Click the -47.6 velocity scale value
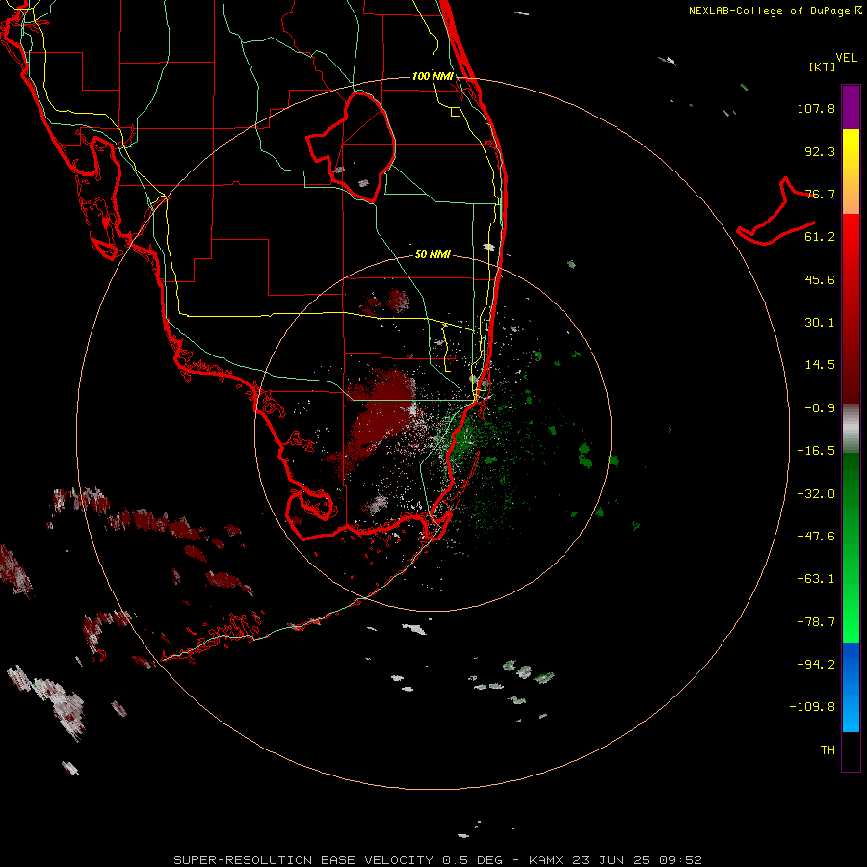Viewport: 867px width, 867px height. (816, 537)
